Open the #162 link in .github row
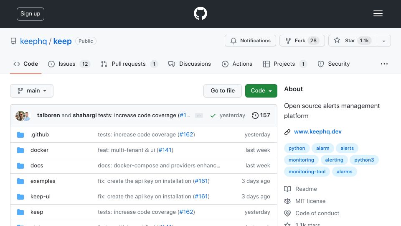 (x=186, y=135)
